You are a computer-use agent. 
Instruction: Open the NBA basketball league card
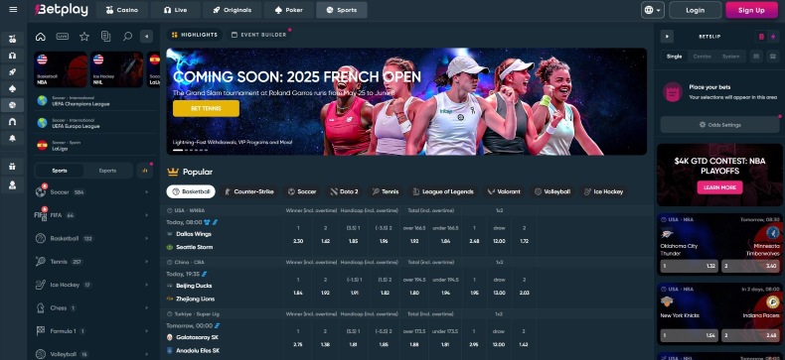(x=61, y=69)
